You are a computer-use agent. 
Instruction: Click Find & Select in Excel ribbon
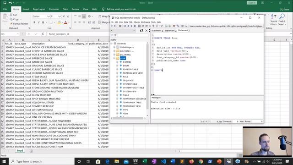[x=282, y=19]
